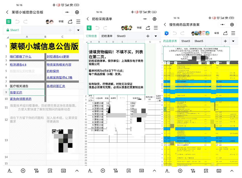242x178 pixels.
Task: Open more options in 慢性病药品需求备案 header
Action: (222, 25)
